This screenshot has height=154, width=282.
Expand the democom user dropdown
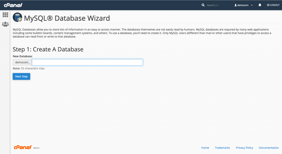point(243,5)
